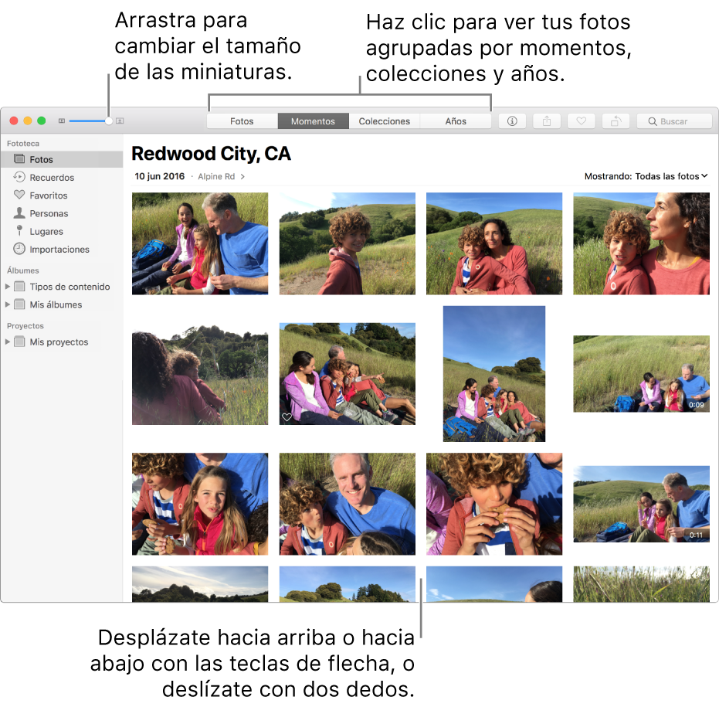
Task: Favorite a photo using the toolbar heart
Action: click(x=581, y=121)
